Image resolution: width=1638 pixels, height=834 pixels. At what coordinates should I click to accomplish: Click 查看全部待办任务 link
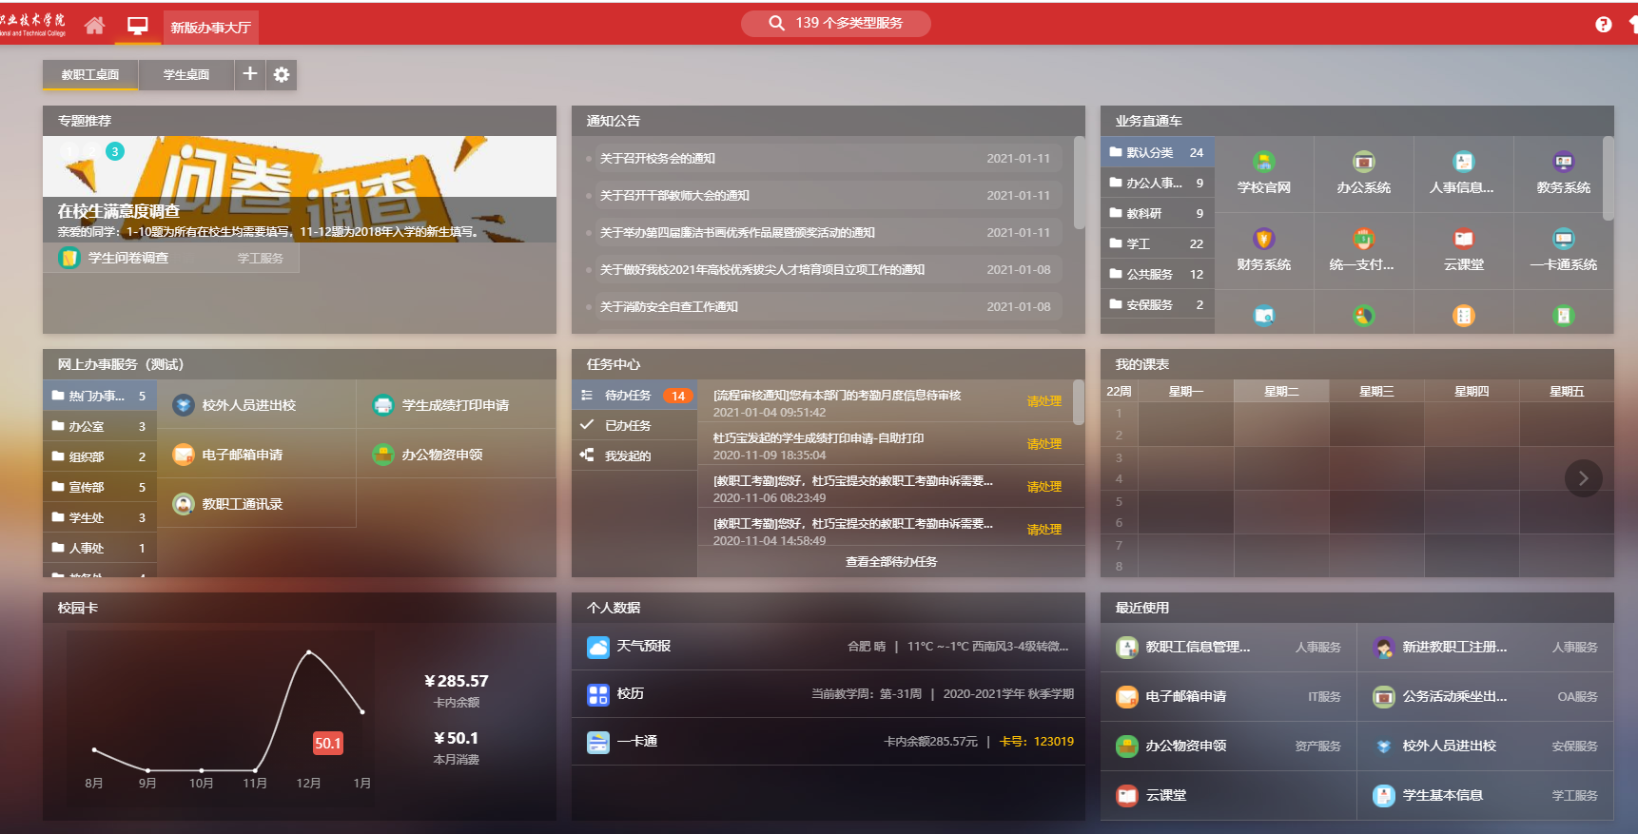click(890, 562)
